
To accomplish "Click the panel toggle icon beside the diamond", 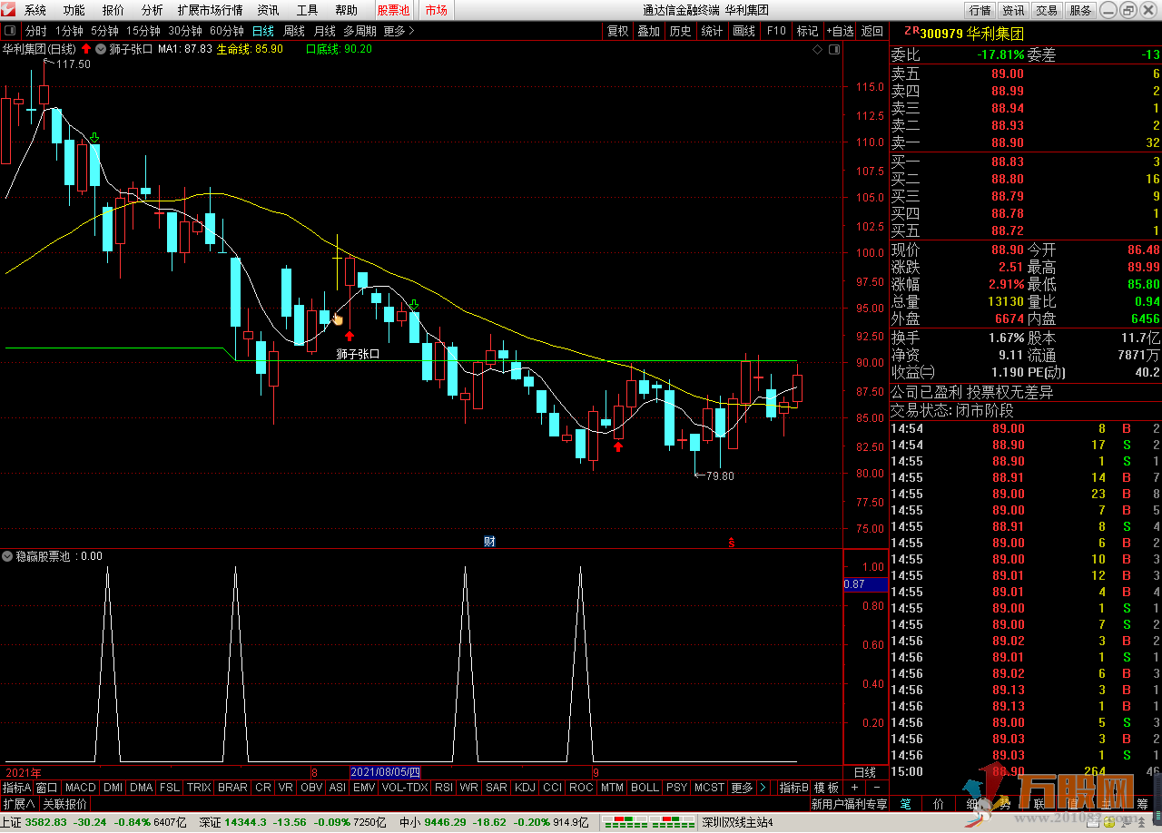I will point(833,49).
